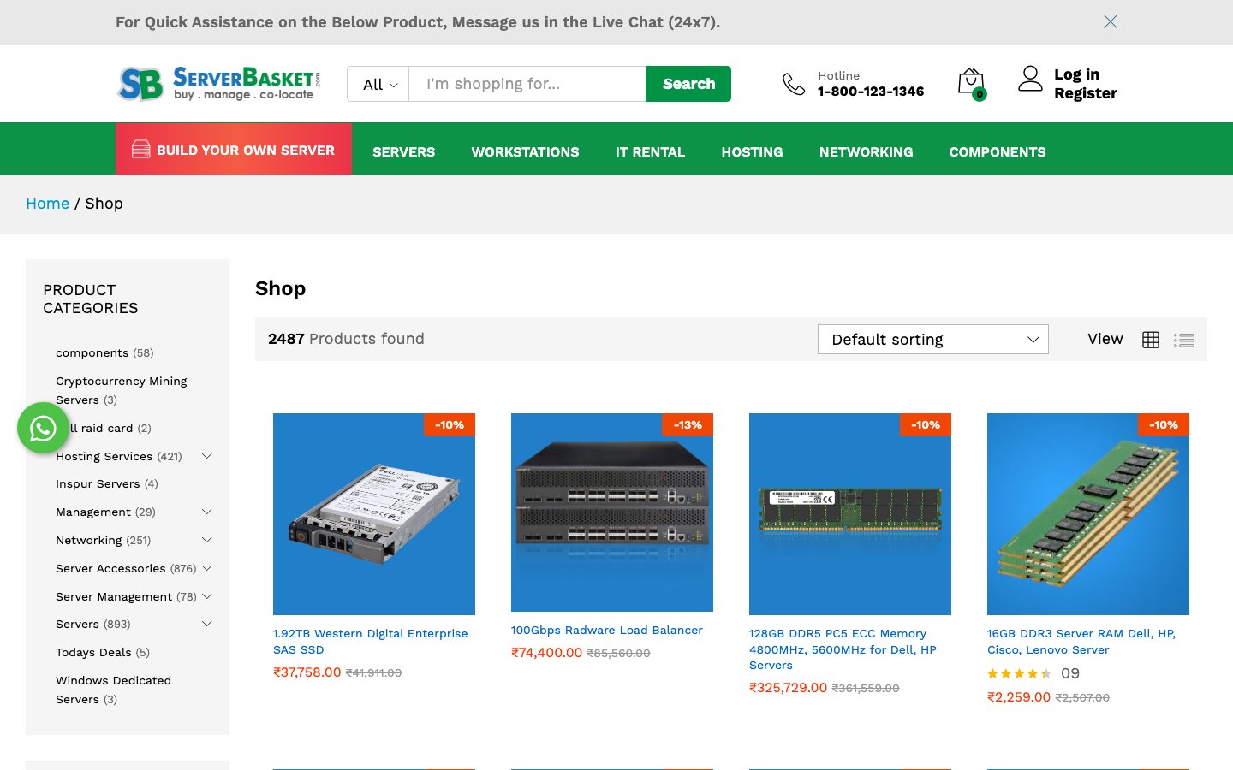Open the Workstations menu
This screenshot has width=1233, height=770.
click(525, 151)
